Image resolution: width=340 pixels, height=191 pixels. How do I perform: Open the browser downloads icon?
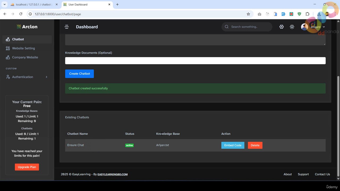(319, 14)
